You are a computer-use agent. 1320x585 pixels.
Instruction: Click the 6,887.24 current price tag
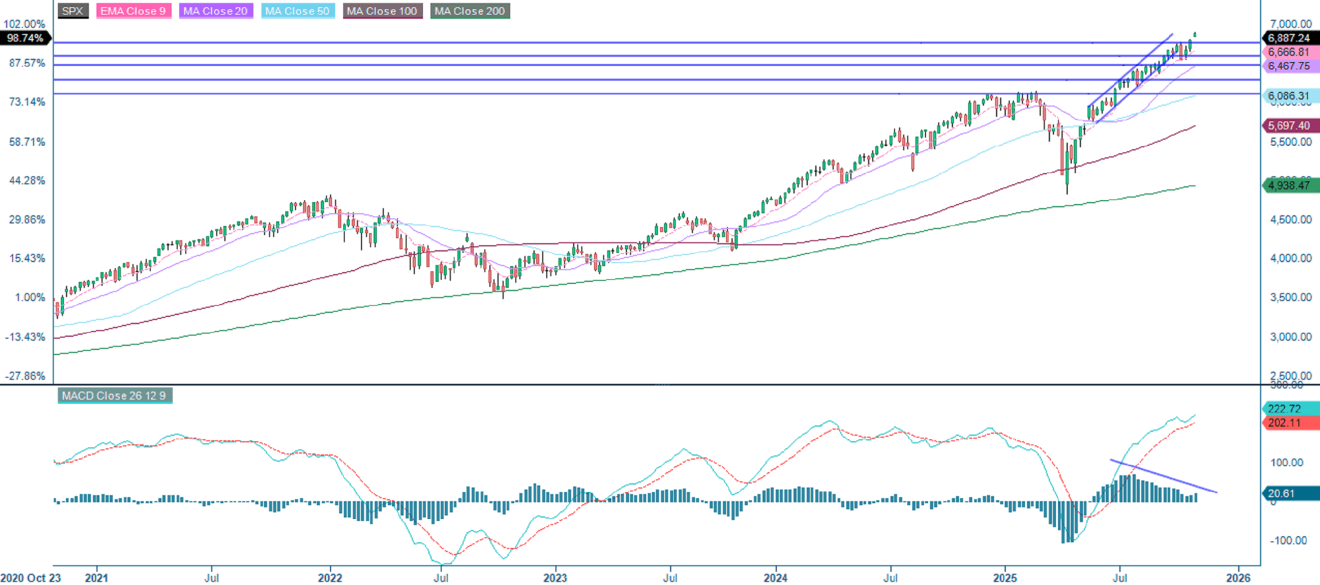pyautogui.click(x=1290, y=38)
